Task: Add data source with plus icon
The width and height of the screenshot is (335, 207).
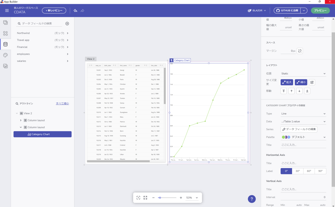Action: pyautogui.click(x=67, y=24)
